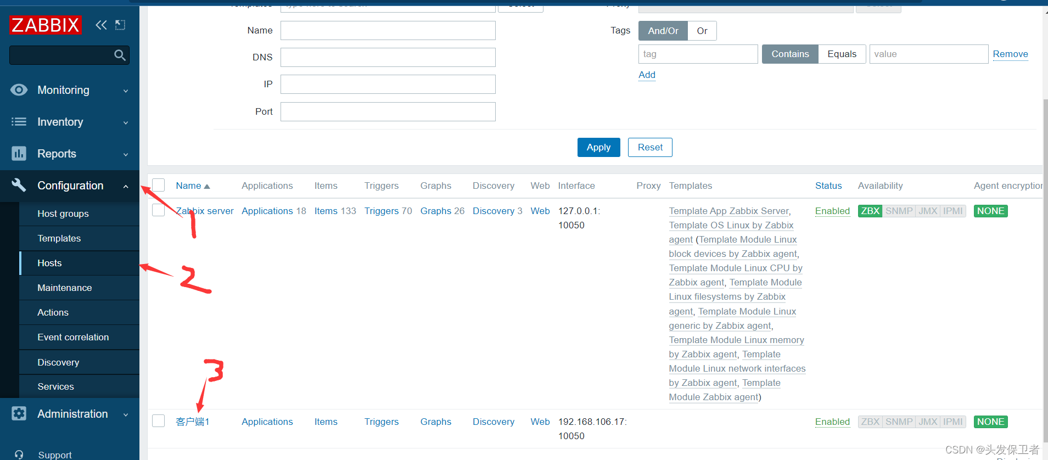This screenshot has height=460, width=1048.
Task: Click the Inventory list icon
Action: pos(19,122)
